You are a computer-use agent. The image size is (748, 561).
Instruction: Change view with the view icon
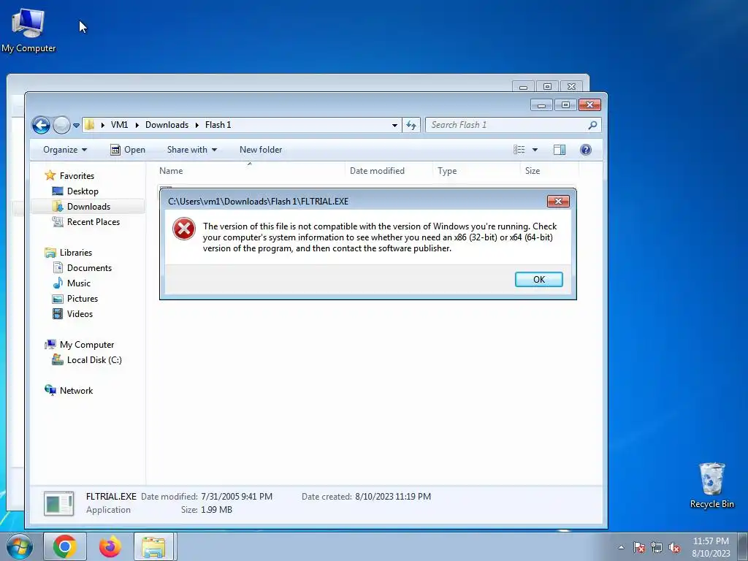pyautogui.click(x=519, y=150)
